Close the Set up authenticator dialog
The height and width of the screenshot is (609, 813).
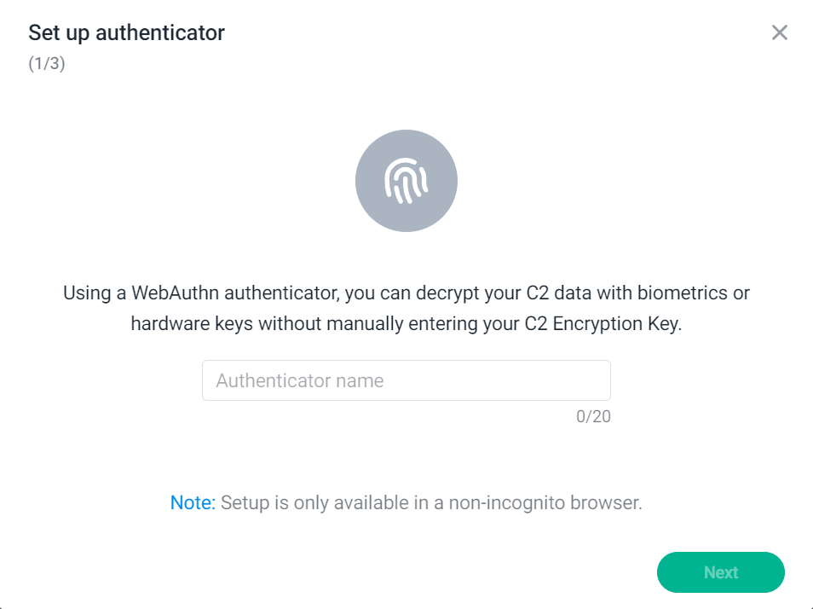tap(779, 32)
